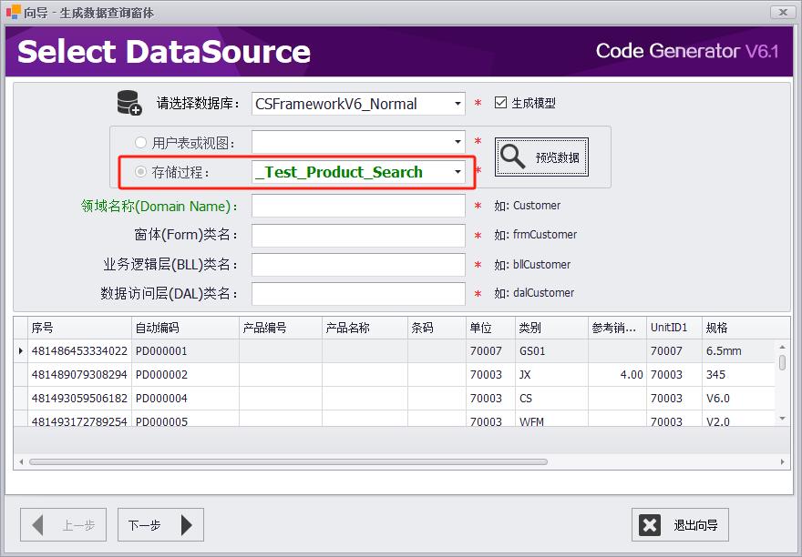Open the _Test_Product_Search stored procedure dropdown
This screenshot has height=557, width=802.
click(458, 172)
